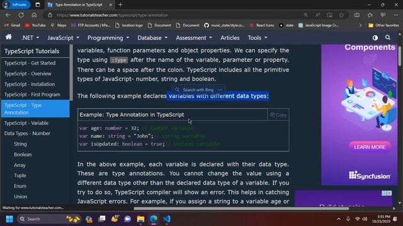Reload the page with refresh icon
This screenshot has height=226, width=403.
click(x=21, y=15)
